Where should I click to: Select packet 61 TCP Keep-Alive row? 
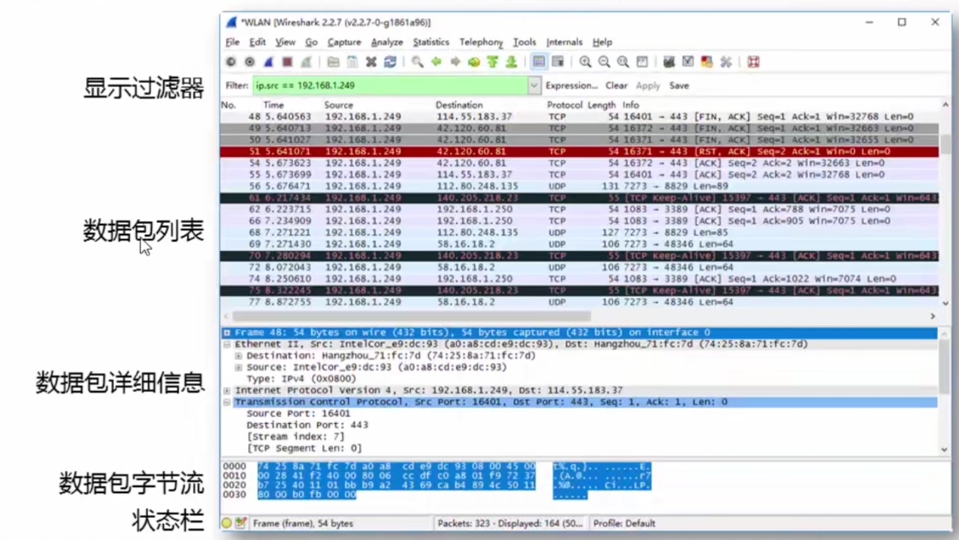pos(579,198)
